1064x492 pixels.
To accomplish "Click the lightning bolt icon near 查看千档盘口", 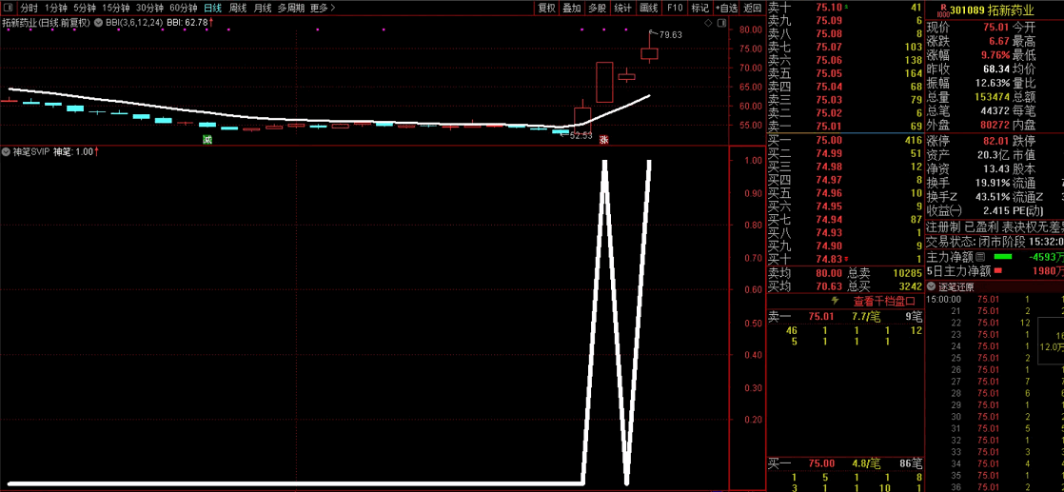I will [835, 300].
